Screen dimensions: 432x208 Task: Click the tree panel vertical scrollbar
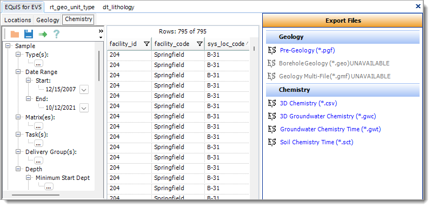99,66
